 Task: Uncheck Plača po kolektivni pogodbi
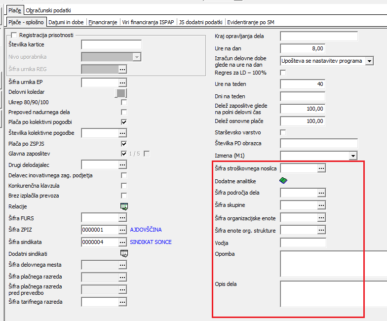click(124, 122)
